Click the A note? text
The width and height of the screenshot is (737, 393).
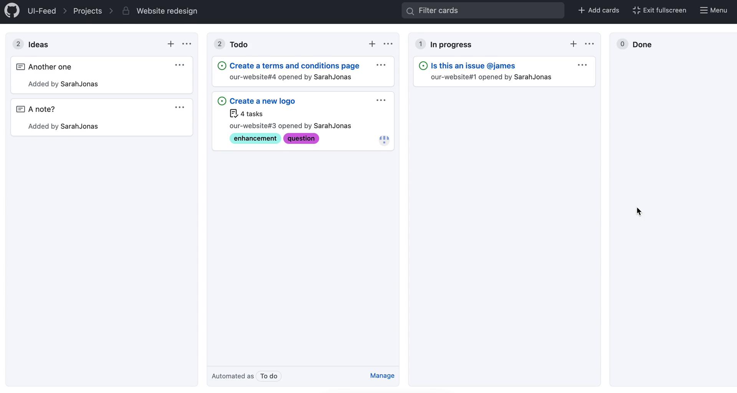[41, 109]
